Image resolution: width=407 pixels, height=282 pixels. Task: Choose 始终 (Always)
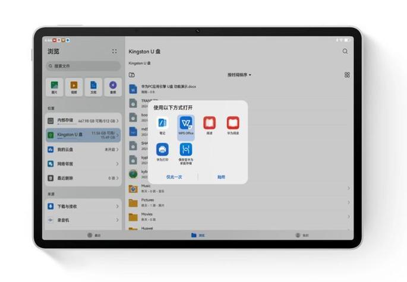tap(221, 177)
